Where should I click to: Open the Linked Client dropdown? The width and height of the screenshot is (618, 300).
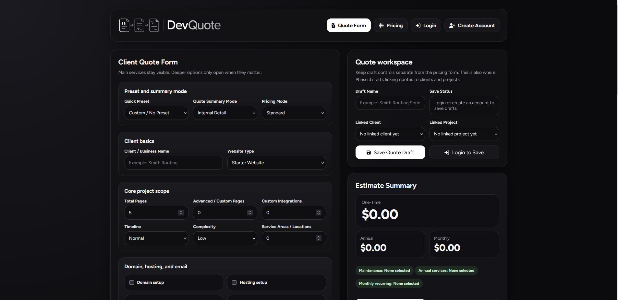(x=390, y=134)
